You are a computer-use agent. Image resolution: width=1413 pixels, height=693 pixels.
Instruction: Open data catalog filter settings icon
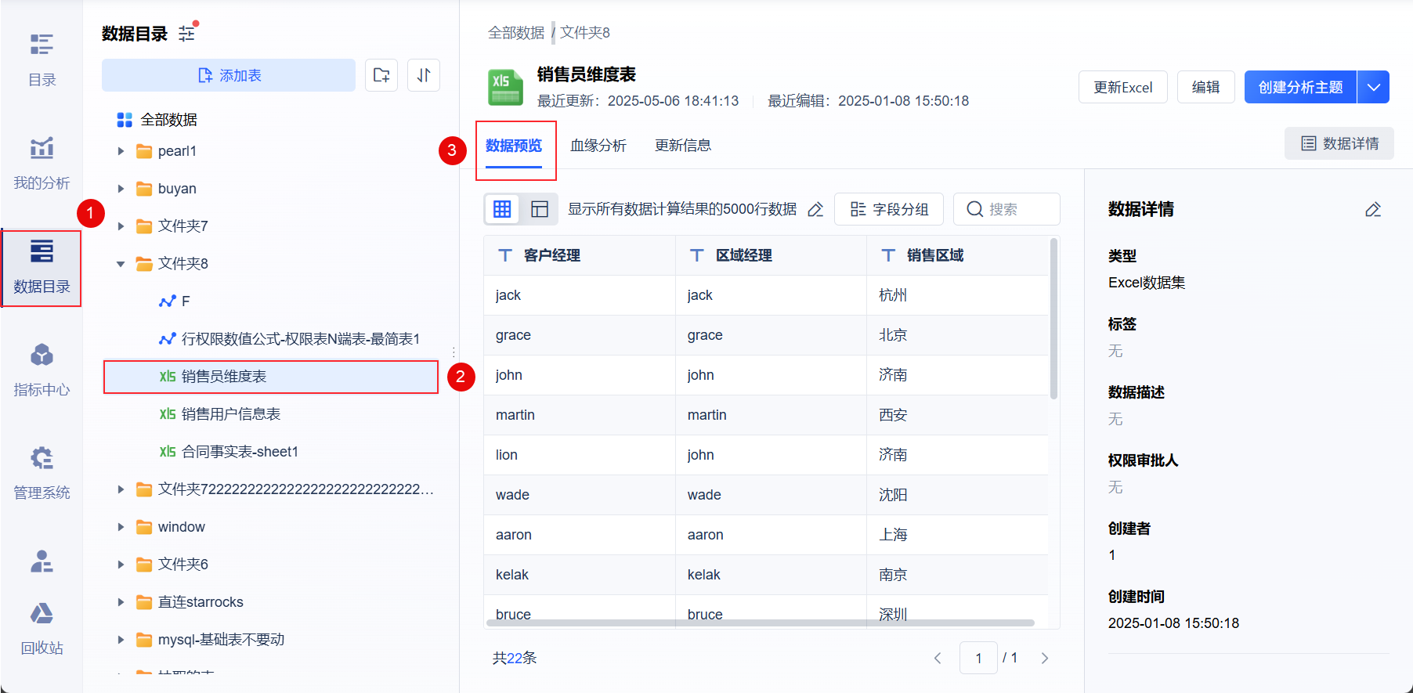pyautogui.click(x=187, y=33)
